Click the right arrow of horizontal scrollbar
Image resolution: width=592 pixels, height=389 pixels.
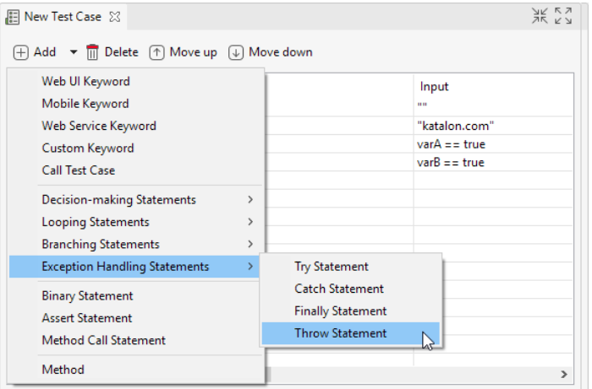(563, 374)
